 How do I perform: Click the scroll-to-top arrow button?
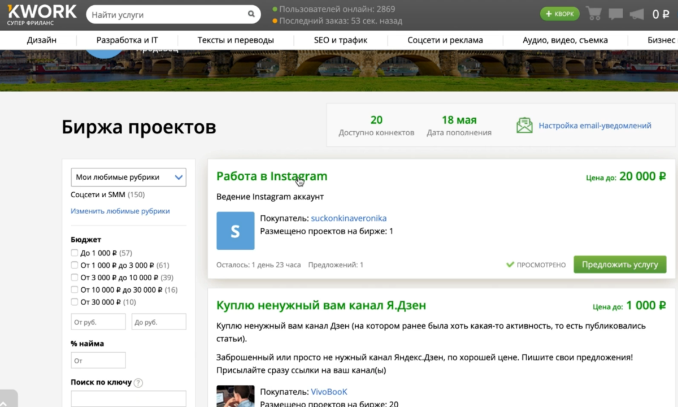[8, 398]
